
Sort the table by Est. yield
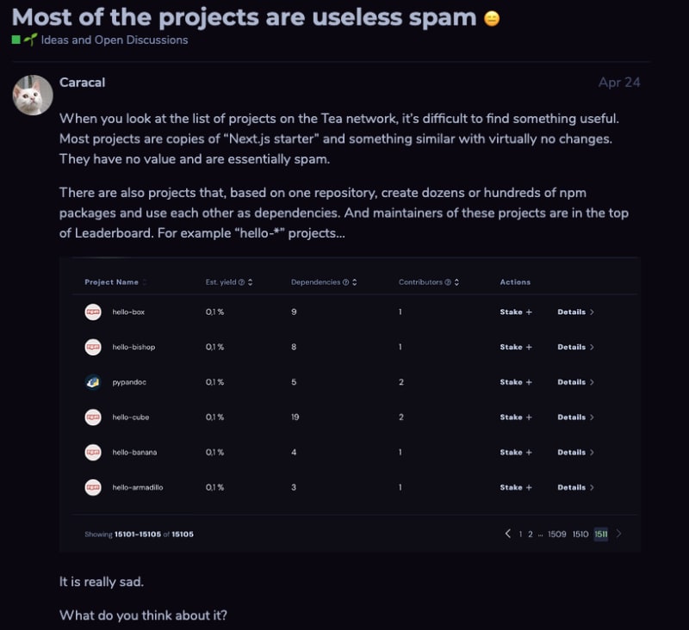coord(249,281)
